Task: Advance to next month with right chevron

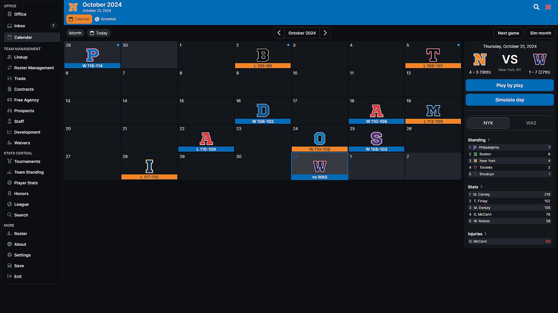Action: coord(325,33)
